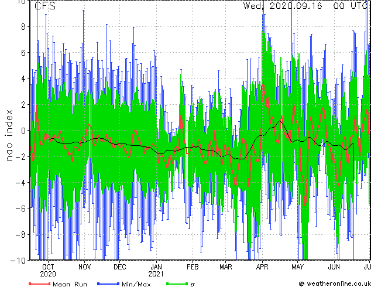Screen dimensions: 371x287
Task: Click the y-axis value -2
Action: click(20, 156)
